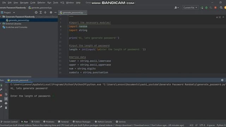Click the run with coverage icon
Image resolution: width=226 pixels, height=127 pixels.
211,8
